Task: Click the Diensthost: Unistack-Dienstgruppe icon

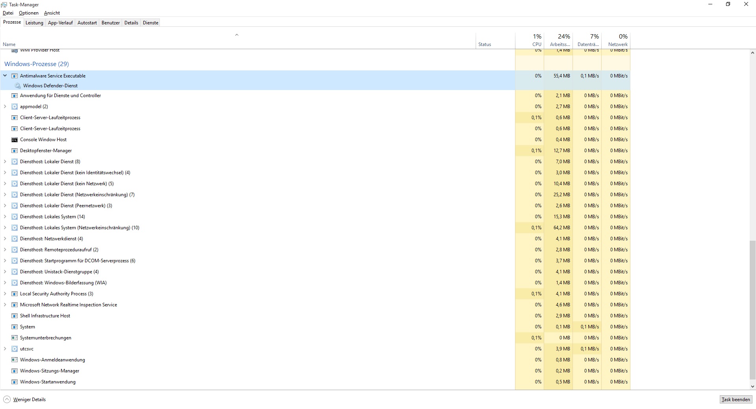Action: (x=15, y=272)
